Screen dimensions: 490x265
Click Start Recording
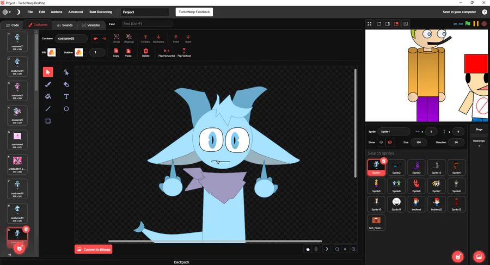101,12
